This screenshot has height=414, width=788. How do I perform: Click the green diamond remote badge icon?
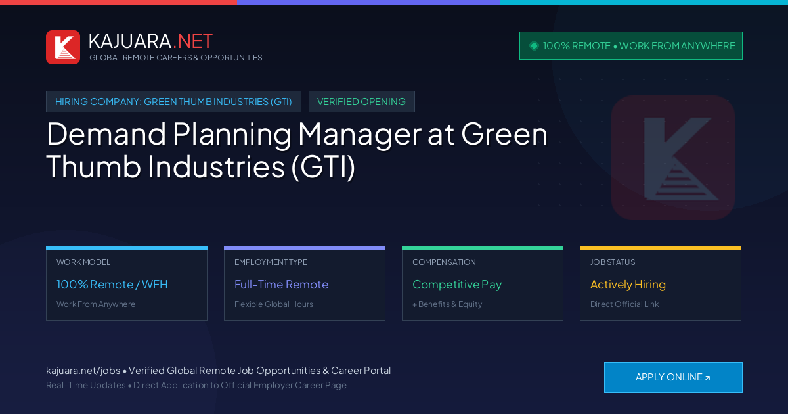click(x=534, y=45)
